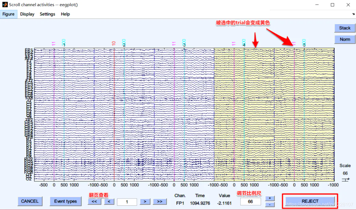356x210 pixels.
Task: Decrease scale with the - button
Action: click(x=269, y=204)
